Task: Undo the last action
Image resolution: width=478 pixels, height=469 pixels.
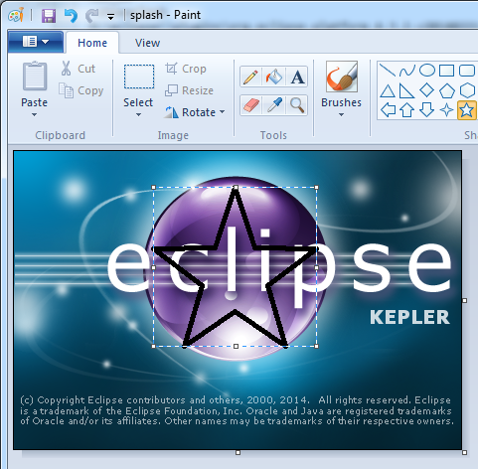Action: point(71,15)
